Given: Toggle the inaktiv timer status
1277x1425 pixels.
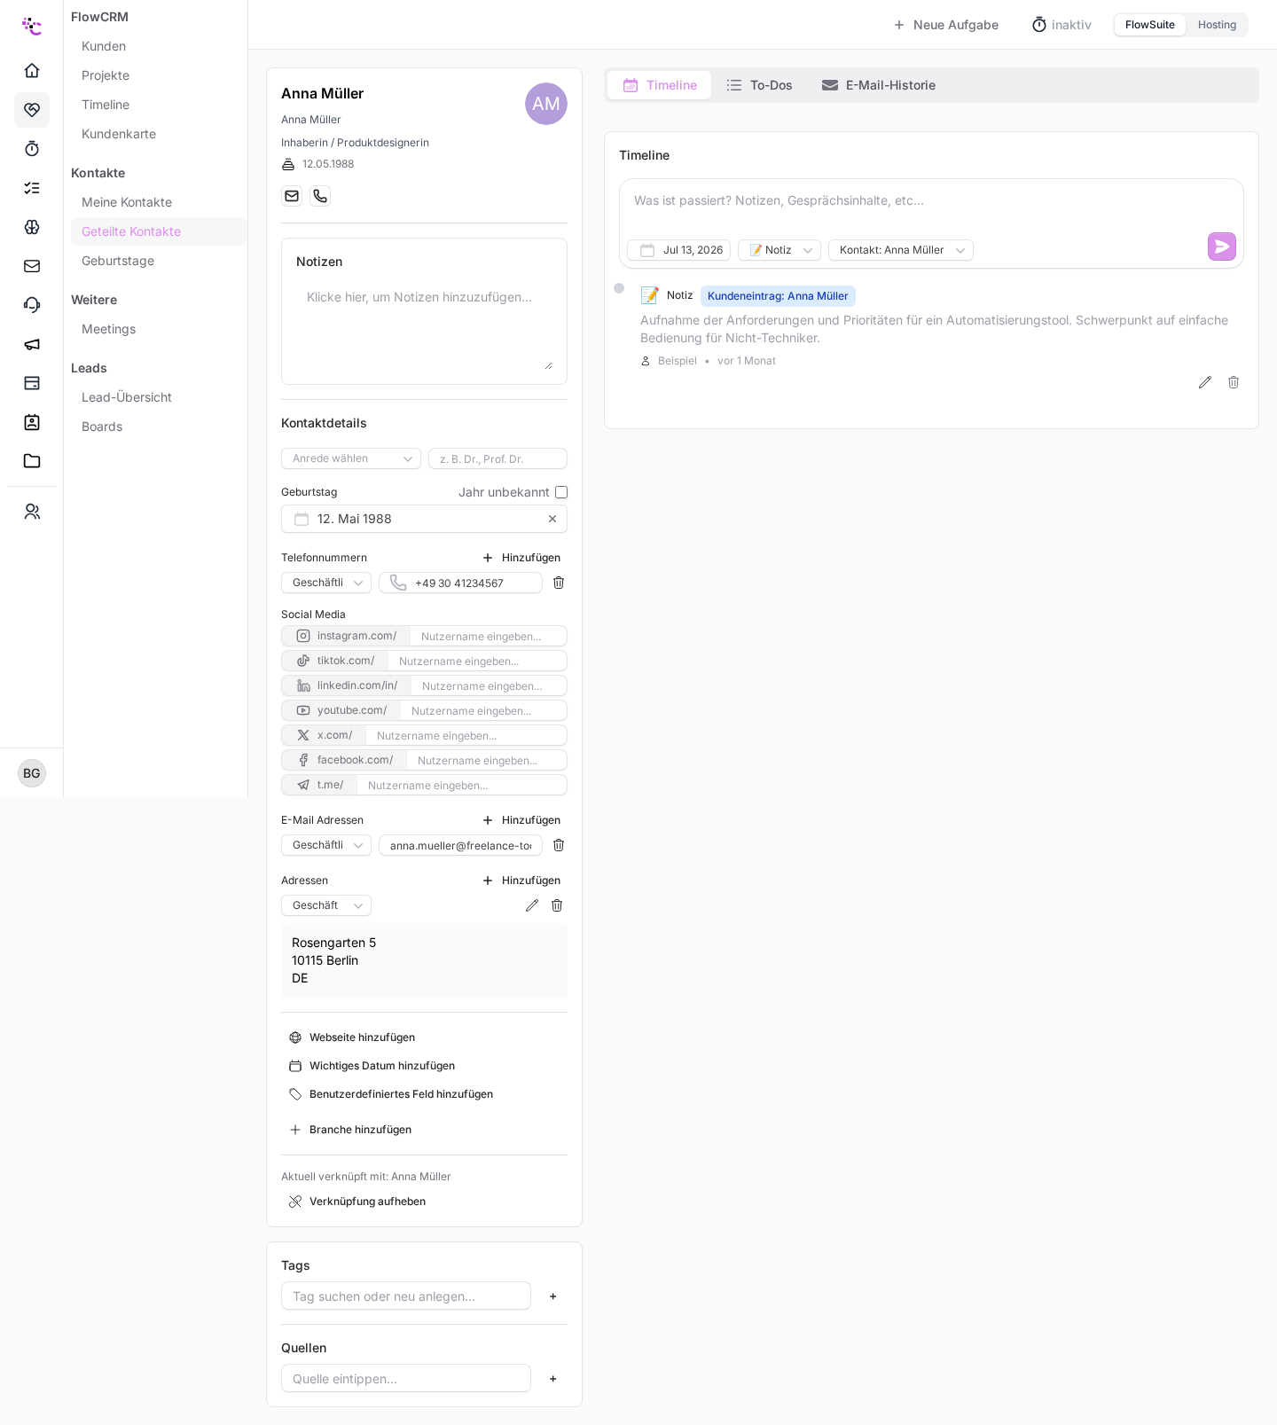Looking at the screenshot, I should (x=1062, y=25).
